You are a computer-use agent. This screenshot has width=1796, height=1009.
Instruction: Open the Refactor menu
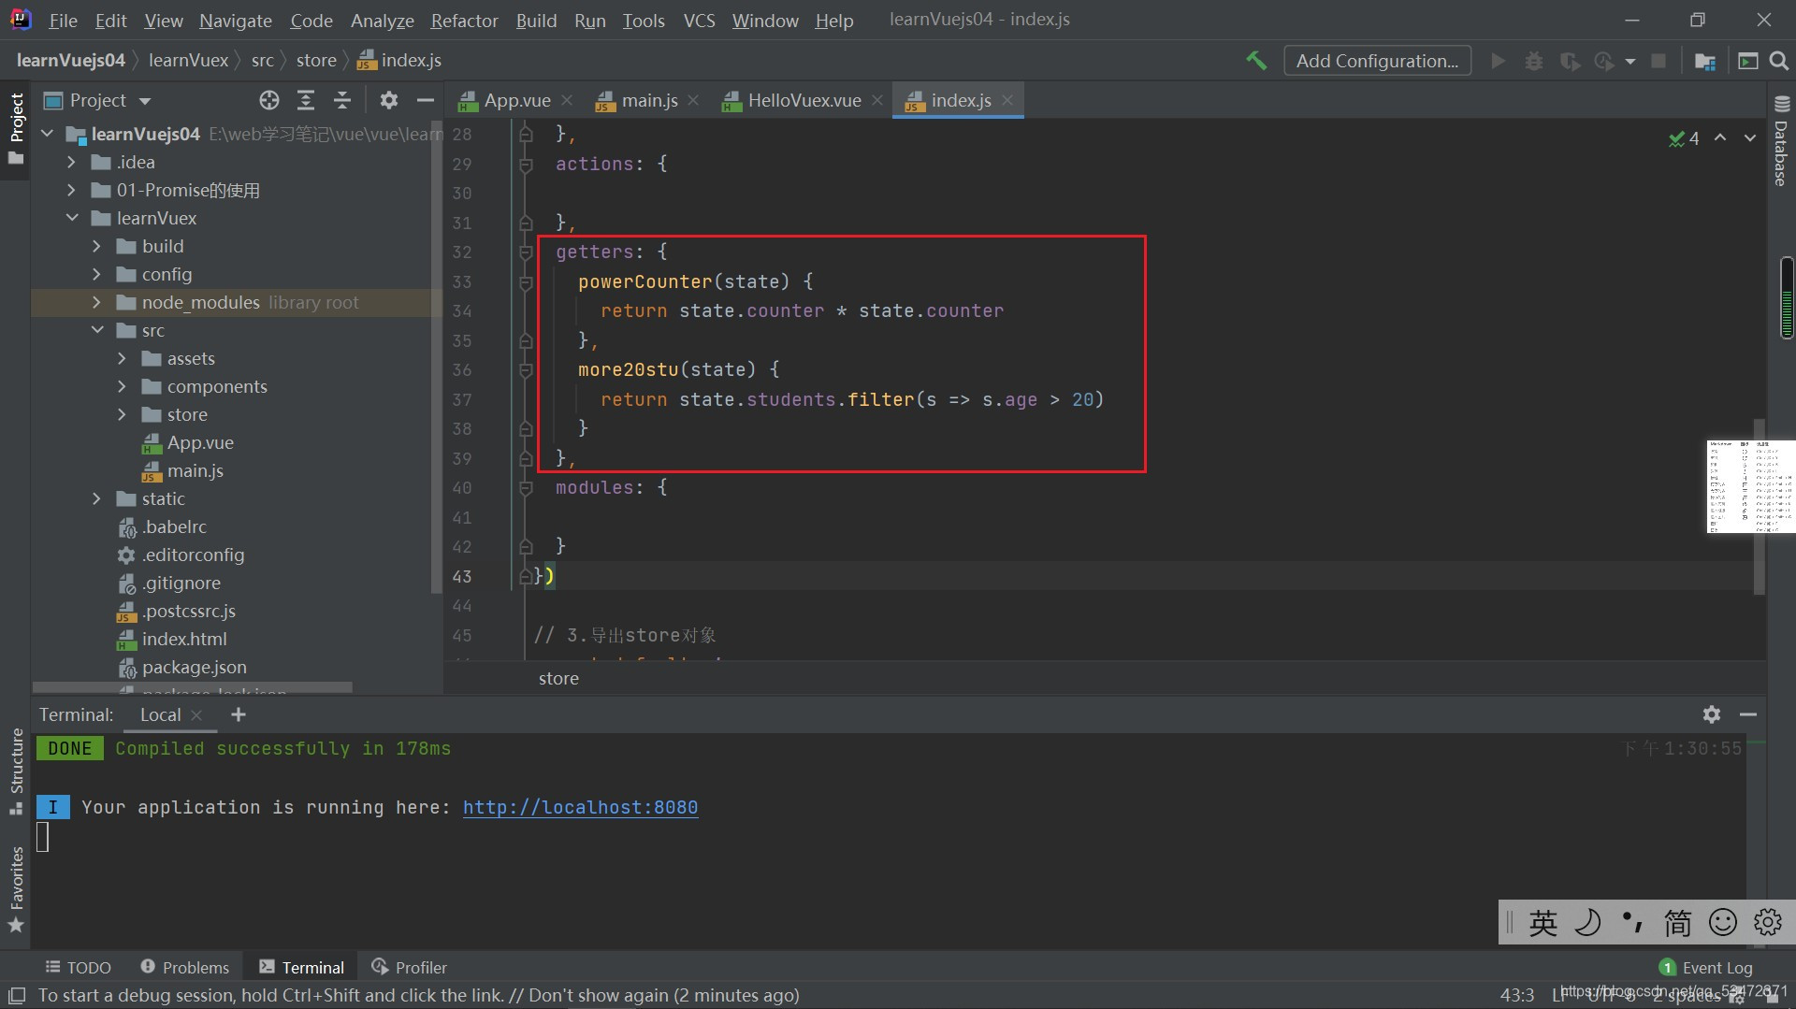click(x=464, y=20)
